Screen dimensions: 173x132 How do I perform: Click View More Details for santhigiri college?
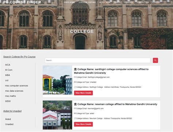pyautogui.click(x=83, y=93)
